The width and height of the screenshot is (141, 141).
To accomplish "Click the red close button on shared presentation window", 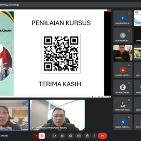I will click(109, 10).
